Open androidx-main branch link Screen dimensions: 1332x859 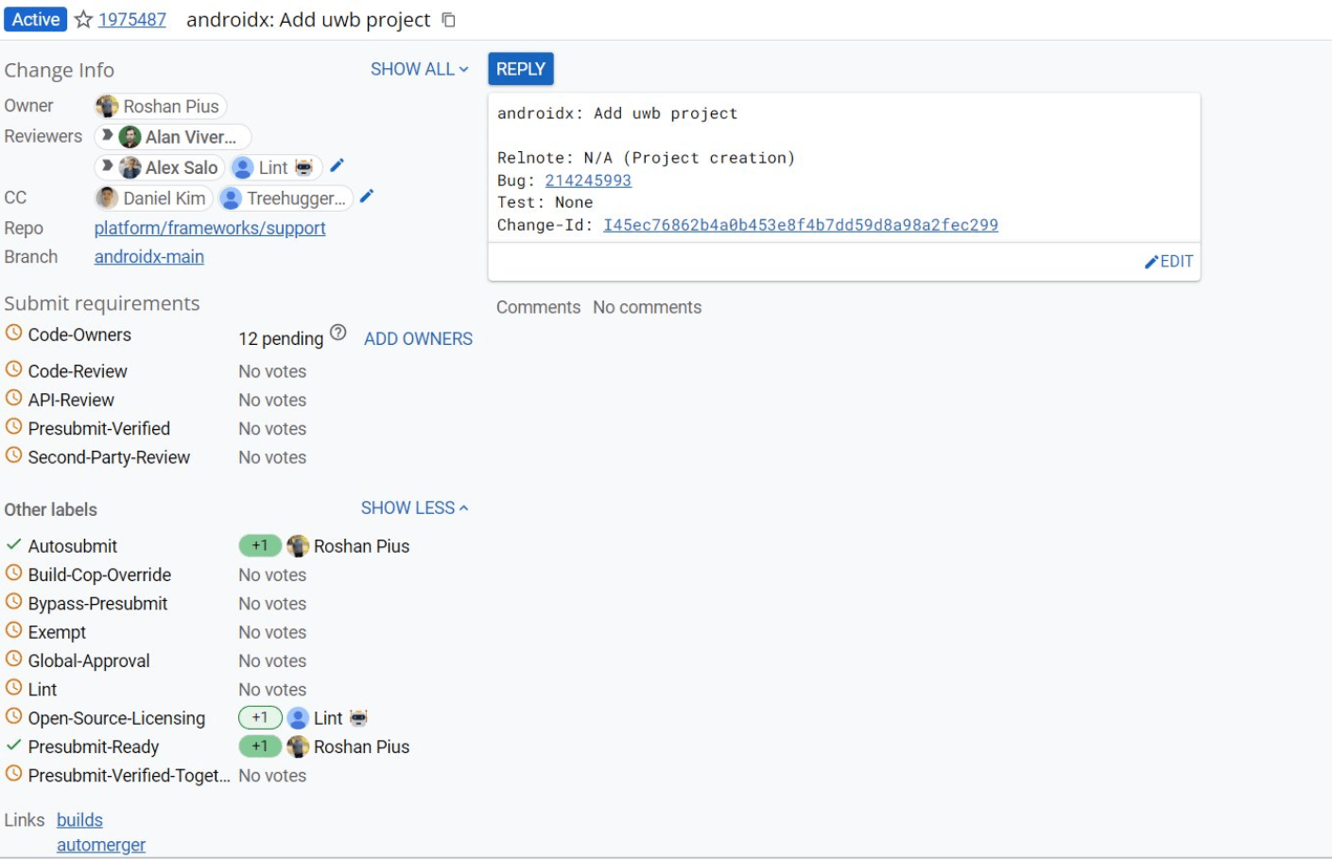[149, 257]
